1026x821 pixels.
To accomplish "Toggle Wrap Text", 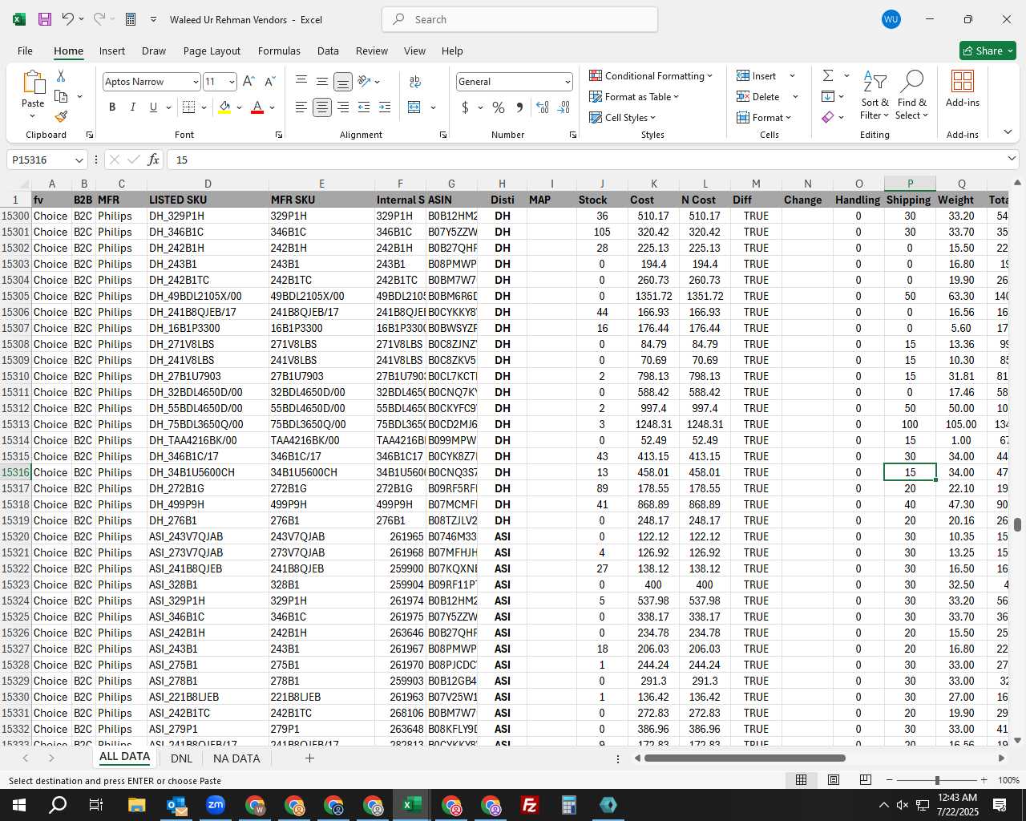I will (x=415, y=82).
